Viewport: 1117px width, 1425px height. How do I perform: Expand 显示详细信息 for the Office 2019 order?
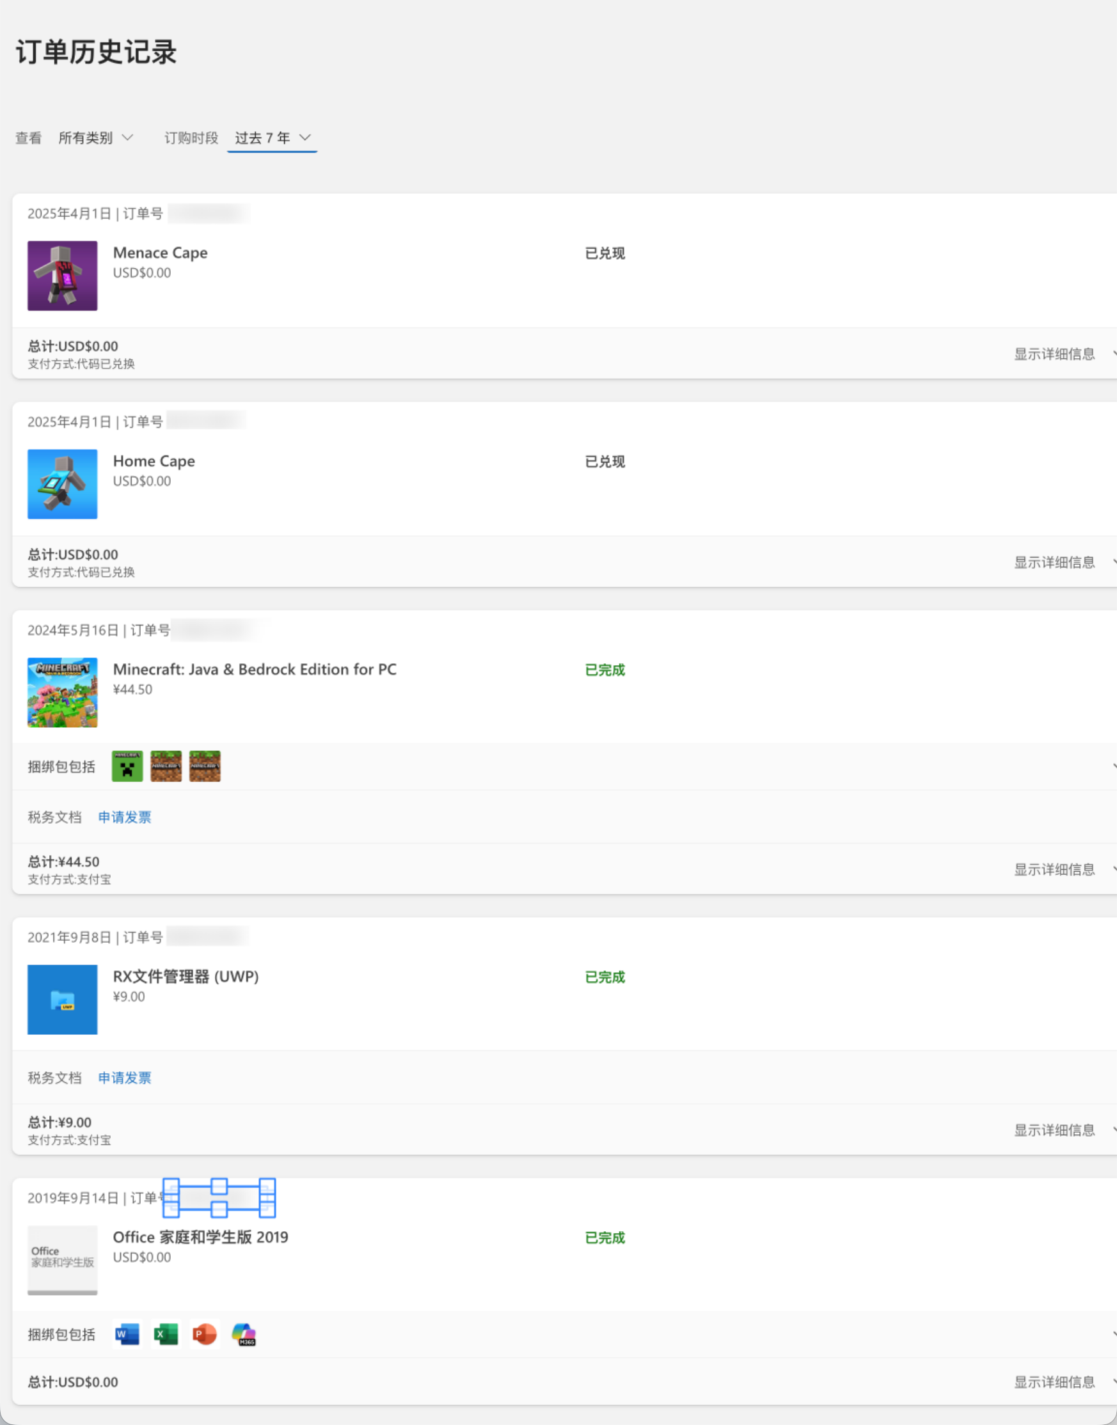pyautogui.click(x=1054, y=1382)
